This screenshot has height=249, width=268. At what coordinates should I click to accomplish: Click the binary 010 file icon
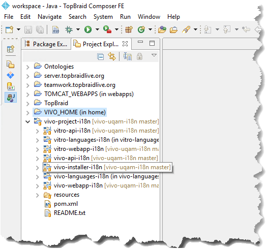coord(56,29)
